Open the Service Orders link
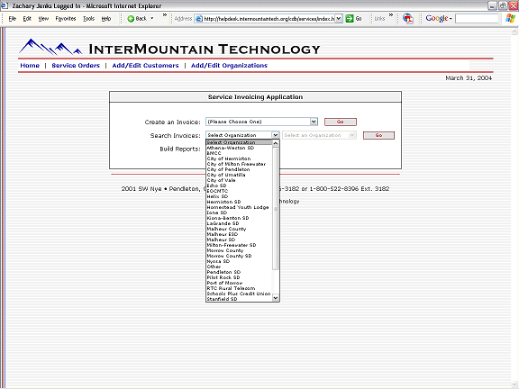519x389 pixels. [76, 66]
